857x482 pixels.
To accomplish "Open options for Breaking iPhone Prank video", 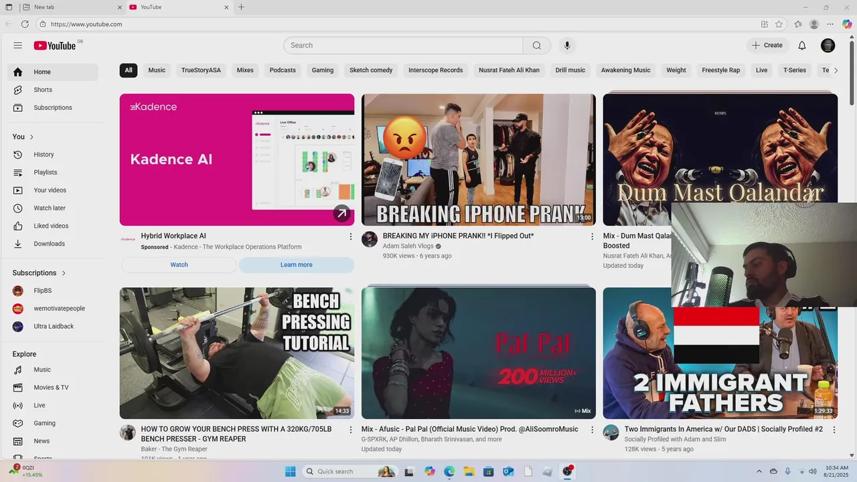I will (x=592, y=236).
